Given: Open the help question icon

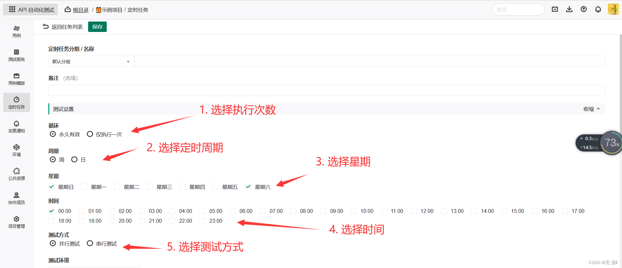Looking at the screenshot, I should pos(583,9).
